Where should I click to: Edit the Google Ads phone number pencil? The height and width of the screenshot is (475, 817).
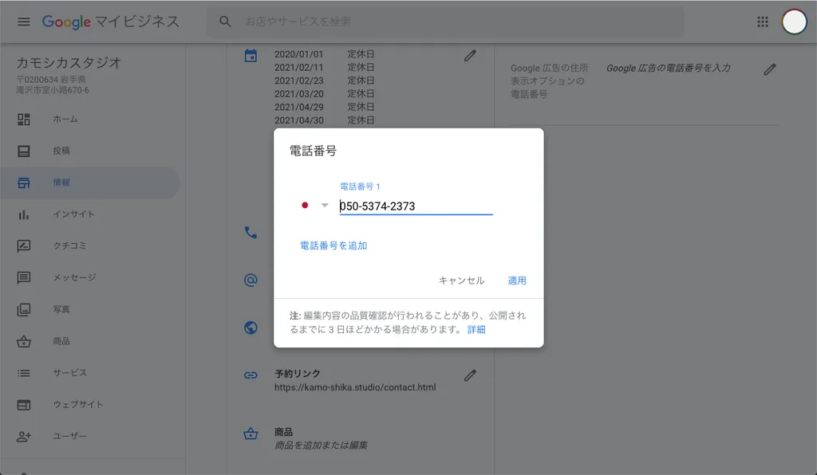pyautogui.click(x=770, y=69)
